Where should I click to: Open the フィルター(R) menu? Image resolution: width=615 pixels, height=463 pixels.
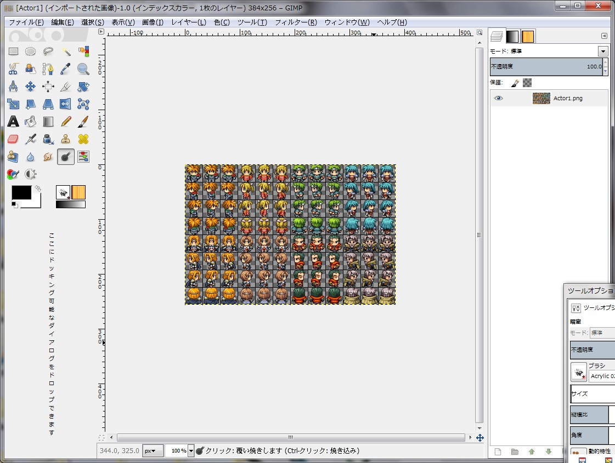click(x=296, y=22)
